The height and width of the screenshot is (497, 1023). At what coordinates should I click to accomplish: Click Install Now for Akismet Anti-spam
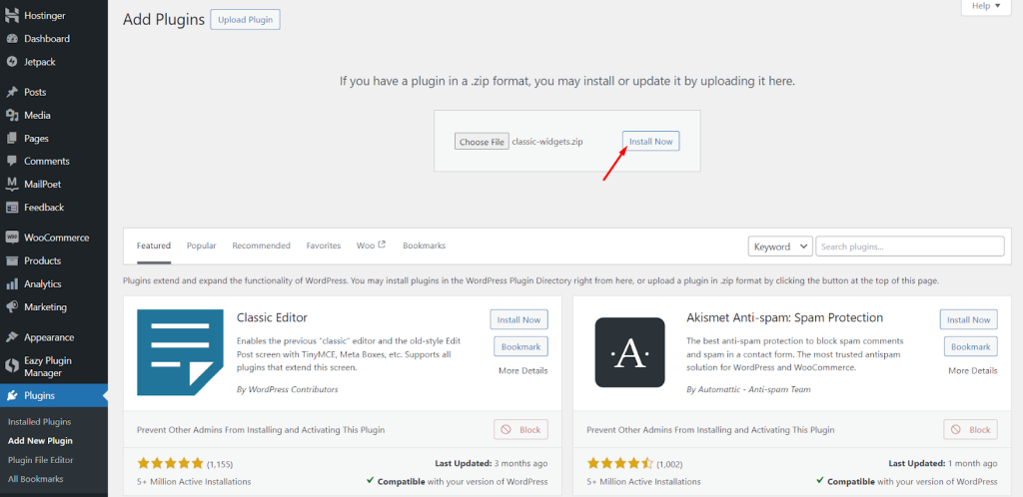(x=969, y=319)
